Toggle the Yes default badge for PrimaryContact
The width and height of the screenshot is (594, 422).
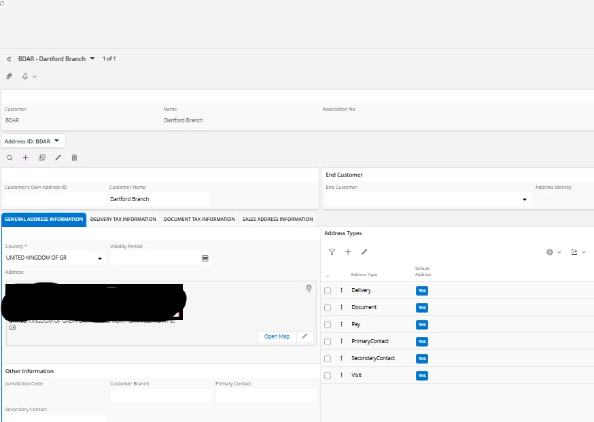(422, 342)
